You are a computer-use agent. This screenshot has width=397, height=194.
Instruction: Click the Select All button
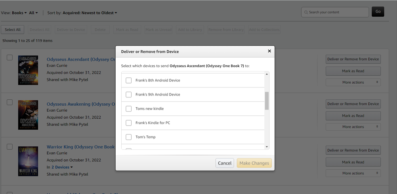coord(12,30)
